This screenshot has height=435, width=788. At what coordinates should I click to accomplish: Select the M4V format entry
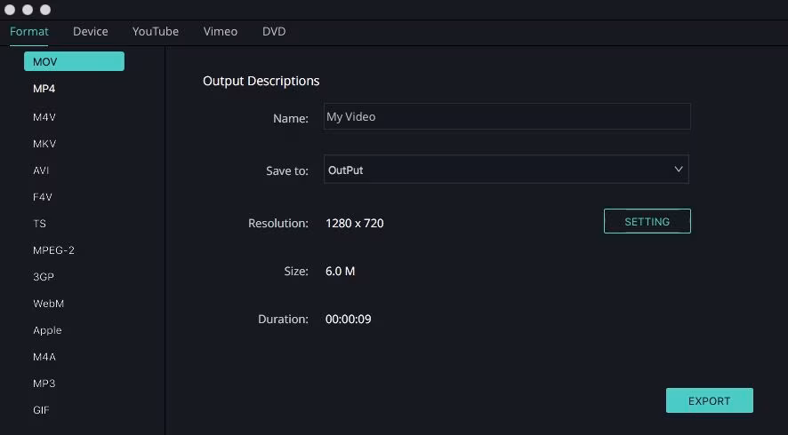coord(44,117)
